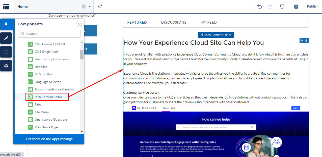Switch to the DISCUSSIONS tab
Image resolution: width=322 pixels, height=157 pixels.
click(174, 22)
